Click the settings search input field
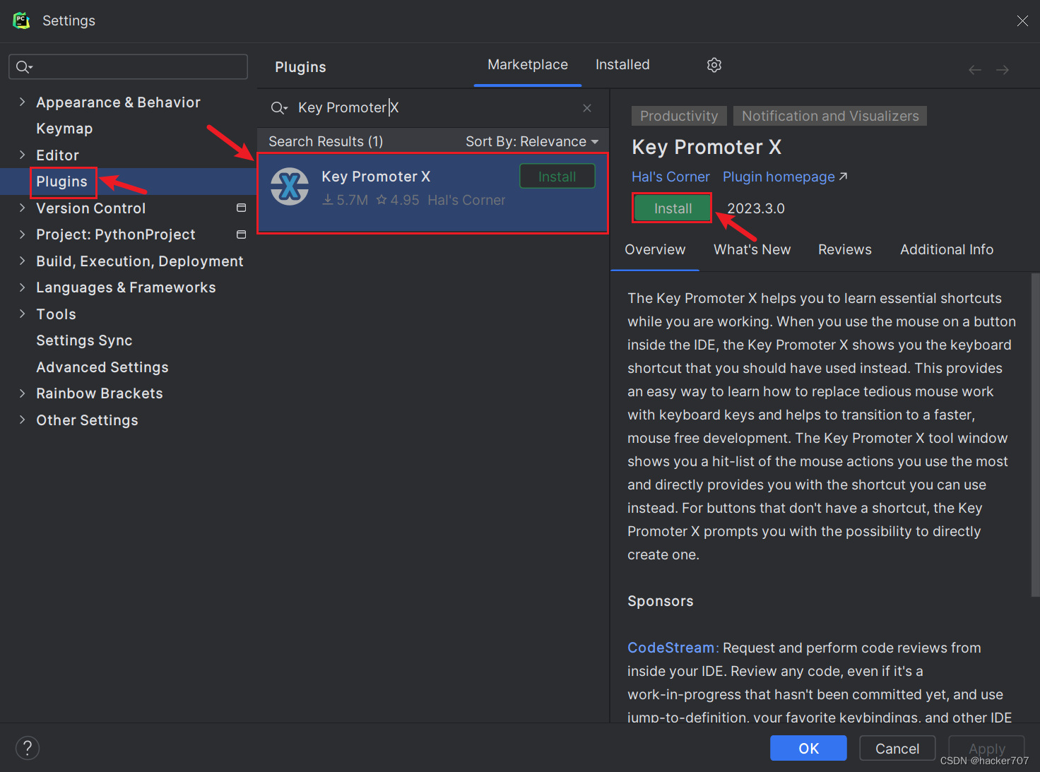 click(x=128, y=66)
